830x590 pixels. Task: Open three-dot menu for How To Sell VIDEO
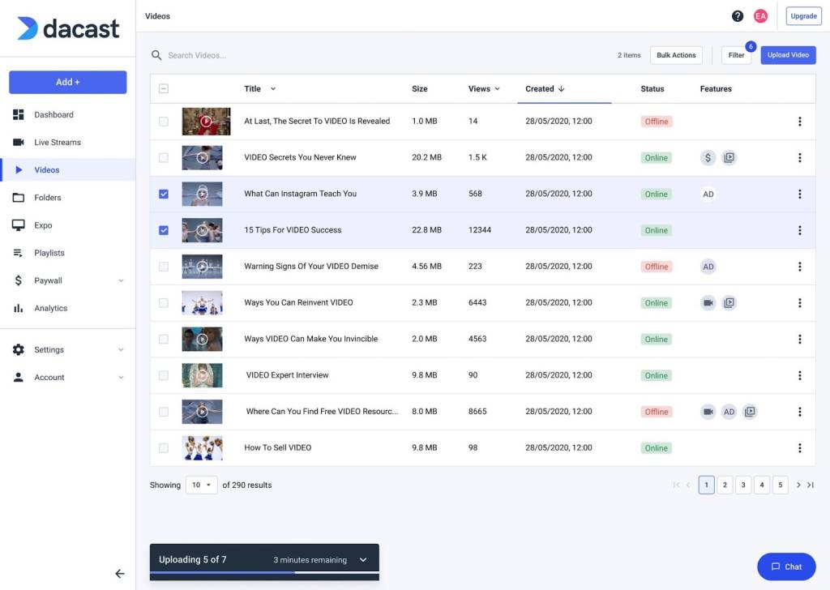coord(799,448)
